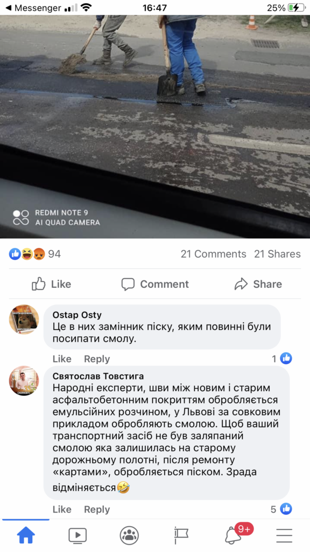Image resolution: width=310 pixels, height=552 pixels.
Task: Open the hamburger menu tab
Action: tap(284, 535)
